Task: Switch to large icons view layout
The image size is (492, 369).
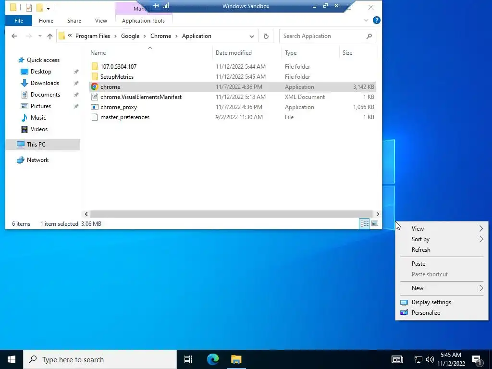Action: point(375,223)
